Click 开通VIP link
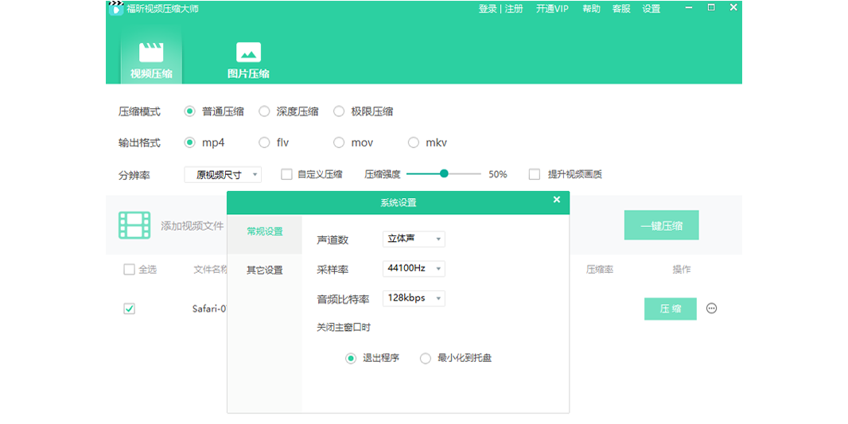Image resolution: width=848 pixels, height=424 pixels. coord(552,9)
